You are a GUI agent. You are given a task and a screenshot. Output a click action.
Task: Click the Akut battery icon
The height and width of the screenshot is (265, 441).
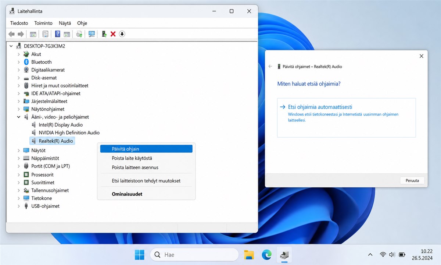(x=26, y=54)
